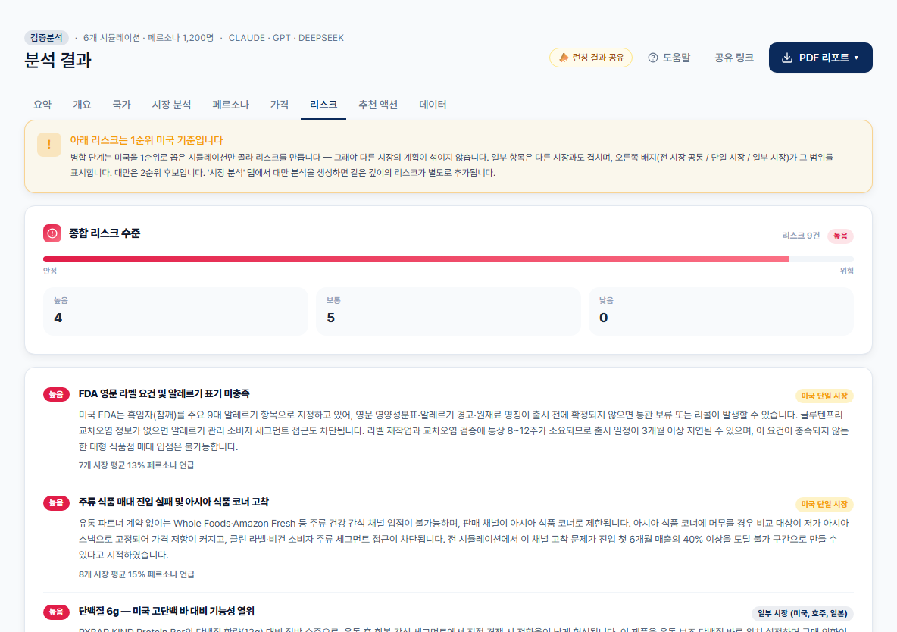Click the heading FDA 영문 라벨 요건 및 알레르기 표기 미충족
Viewport: 897px width, 632px height.
pyautogui.click(x=164, y=394)
